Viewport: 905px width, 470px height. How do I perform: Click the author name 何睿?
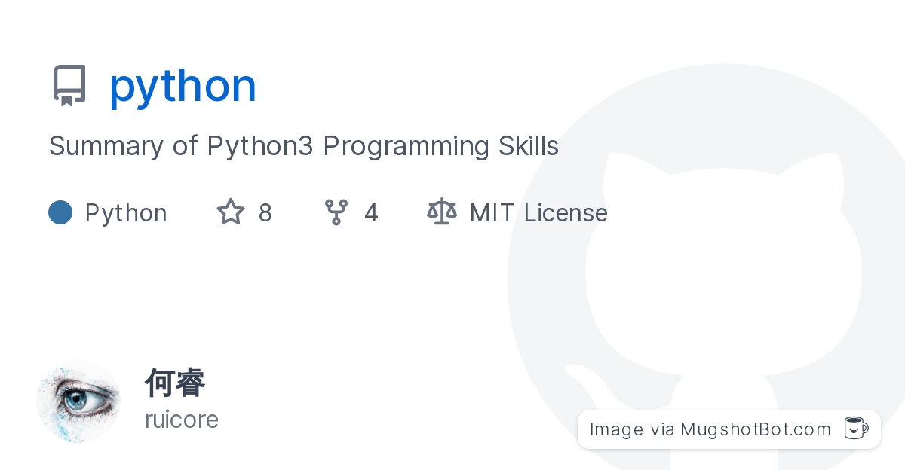click(175, 383)
